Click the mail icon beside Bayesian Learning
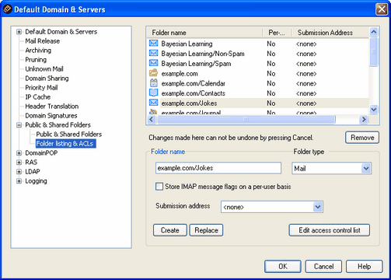The height and width of the screenshot is (280, 391). tap(153, 44)
